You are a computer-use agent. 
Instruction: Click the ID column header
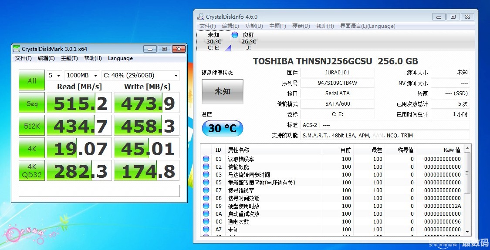click(219, 150)
